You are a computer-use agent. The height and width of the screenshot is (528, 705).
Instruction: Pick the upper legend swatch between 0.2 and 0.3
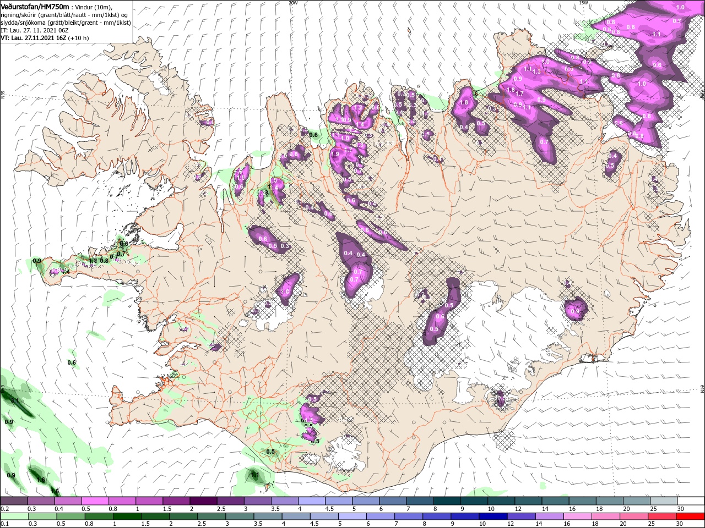(x=14, y=501)
